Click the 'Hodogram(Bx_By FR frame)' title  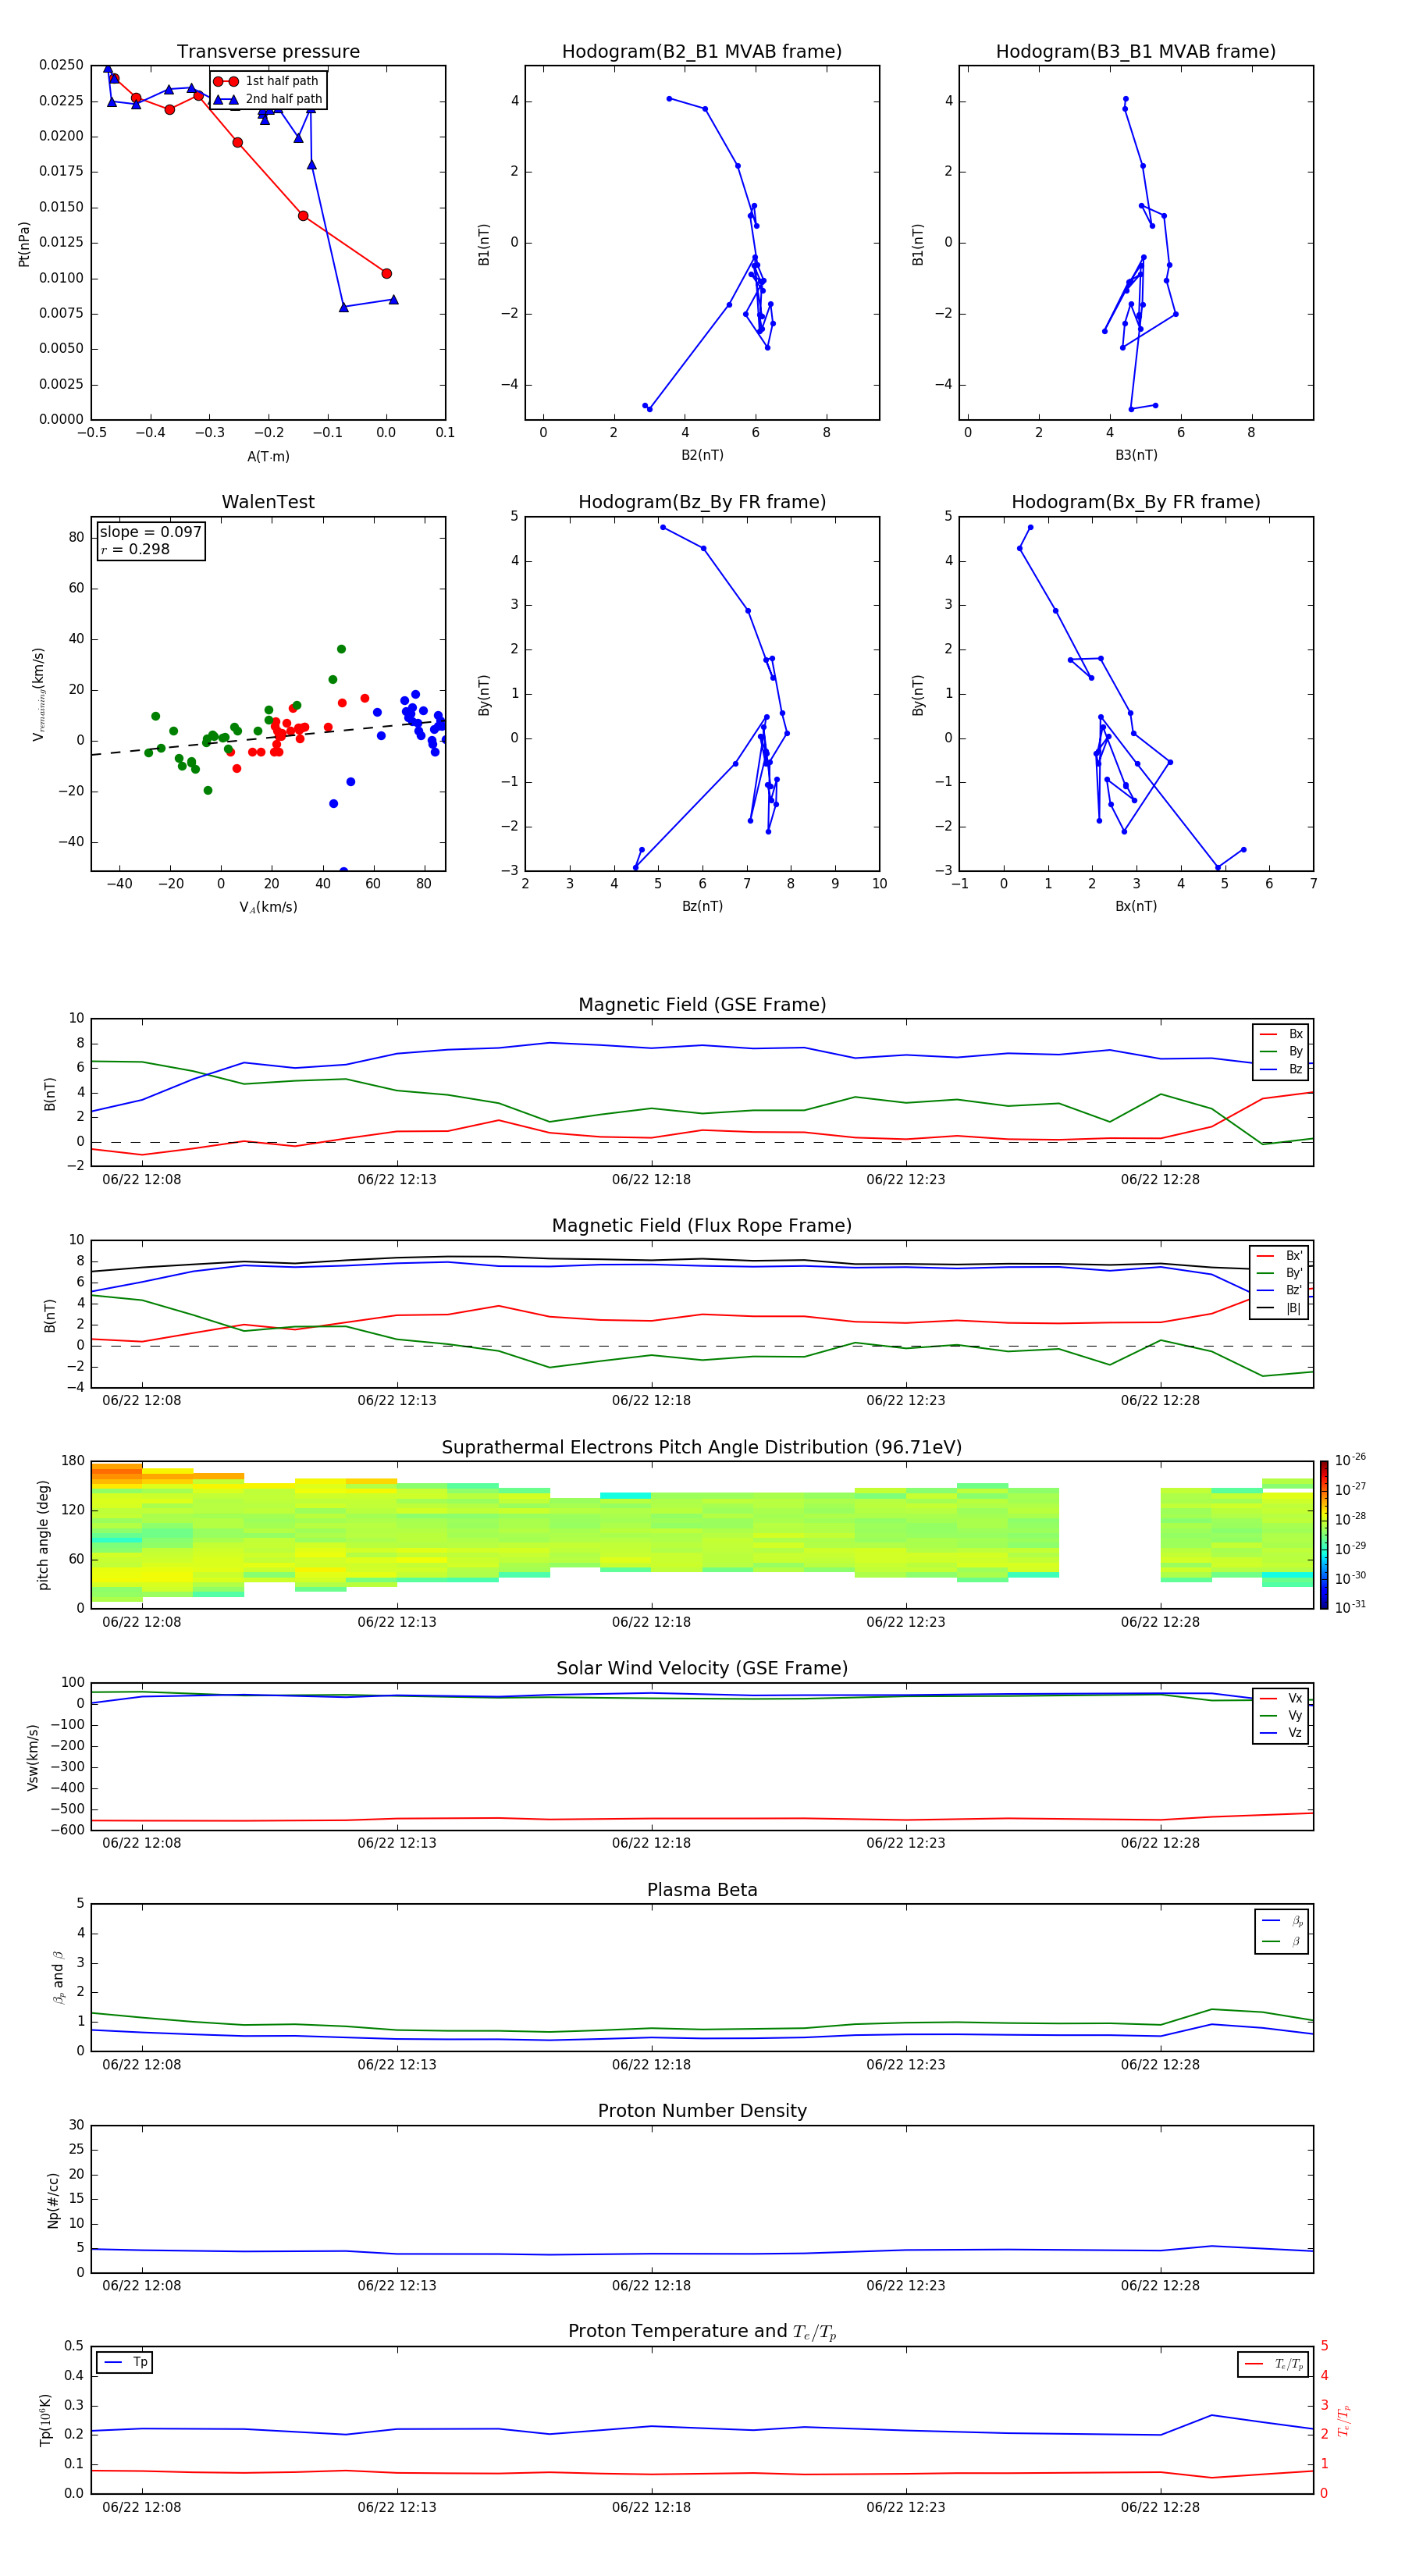(x=1136, y=502)
